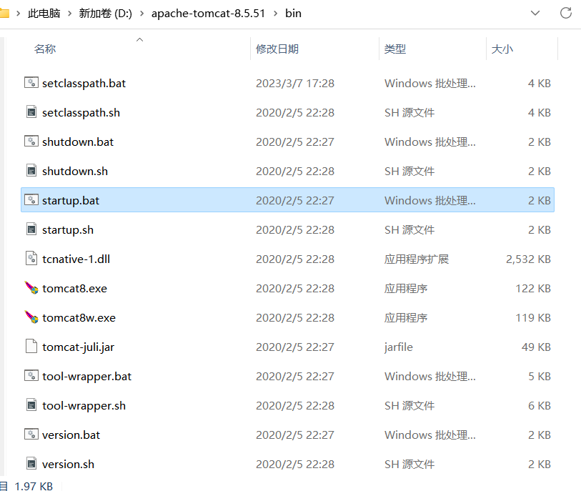
Task: Expand the chevron before 此电脑
Action: pyautogui.click(x=18, y=14)
